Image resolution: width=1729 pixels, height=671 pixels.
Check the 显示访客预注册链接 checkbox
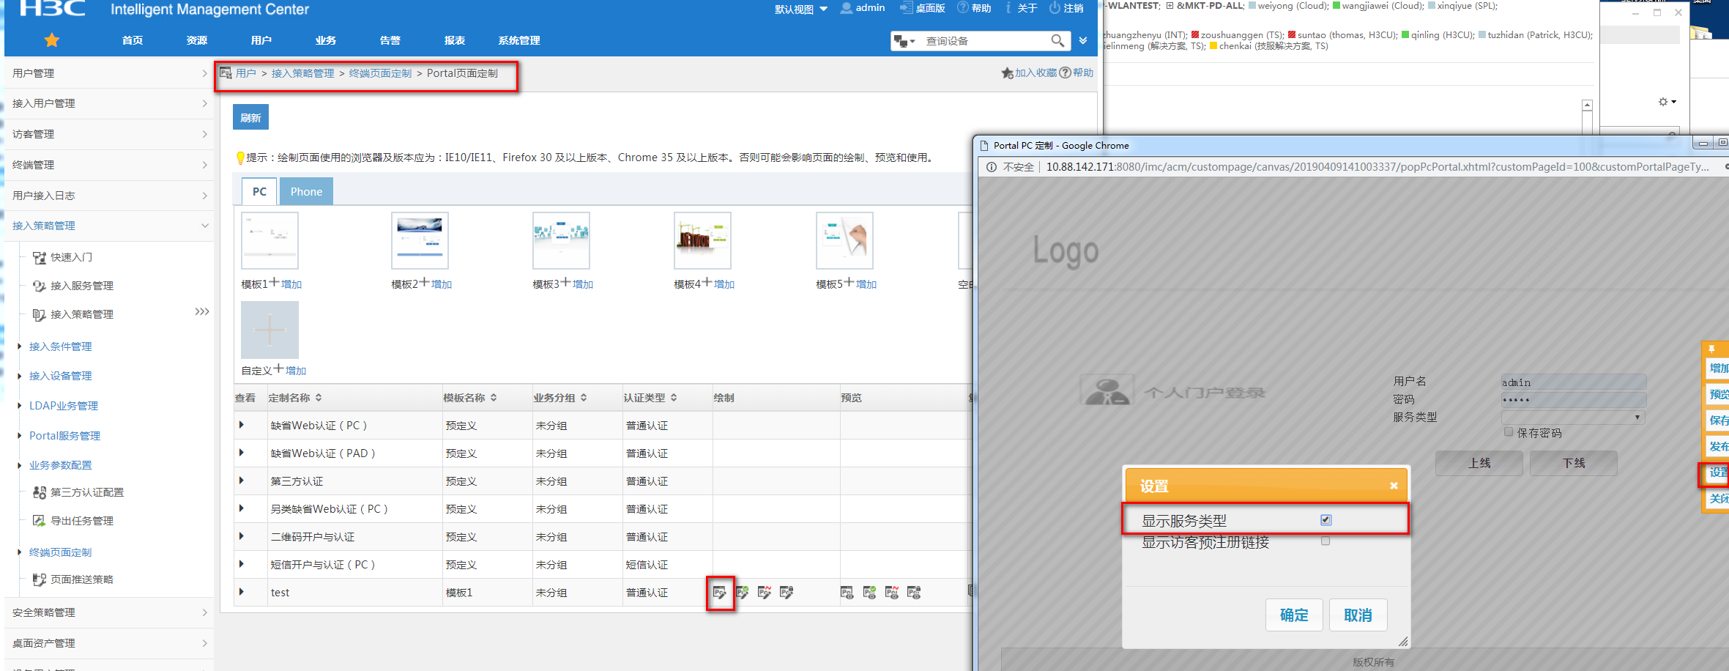point(1325,541)
